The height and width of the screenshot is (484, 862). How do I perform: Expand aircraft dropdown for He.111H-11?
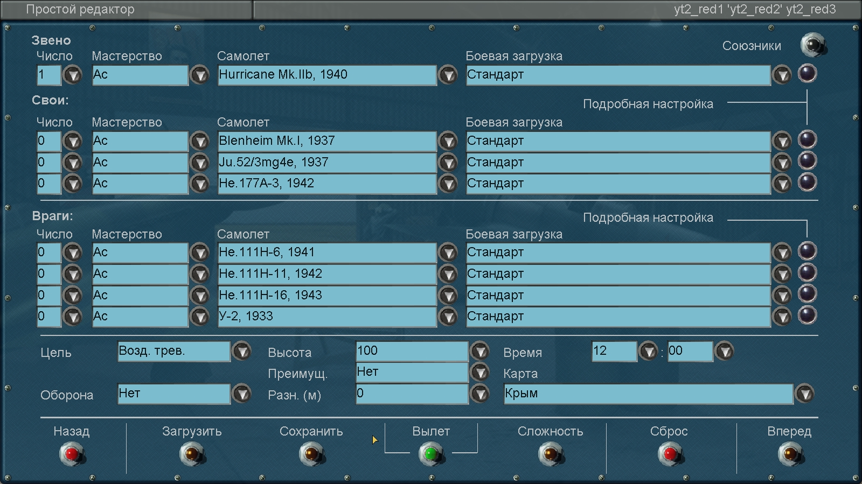[448, 274]
